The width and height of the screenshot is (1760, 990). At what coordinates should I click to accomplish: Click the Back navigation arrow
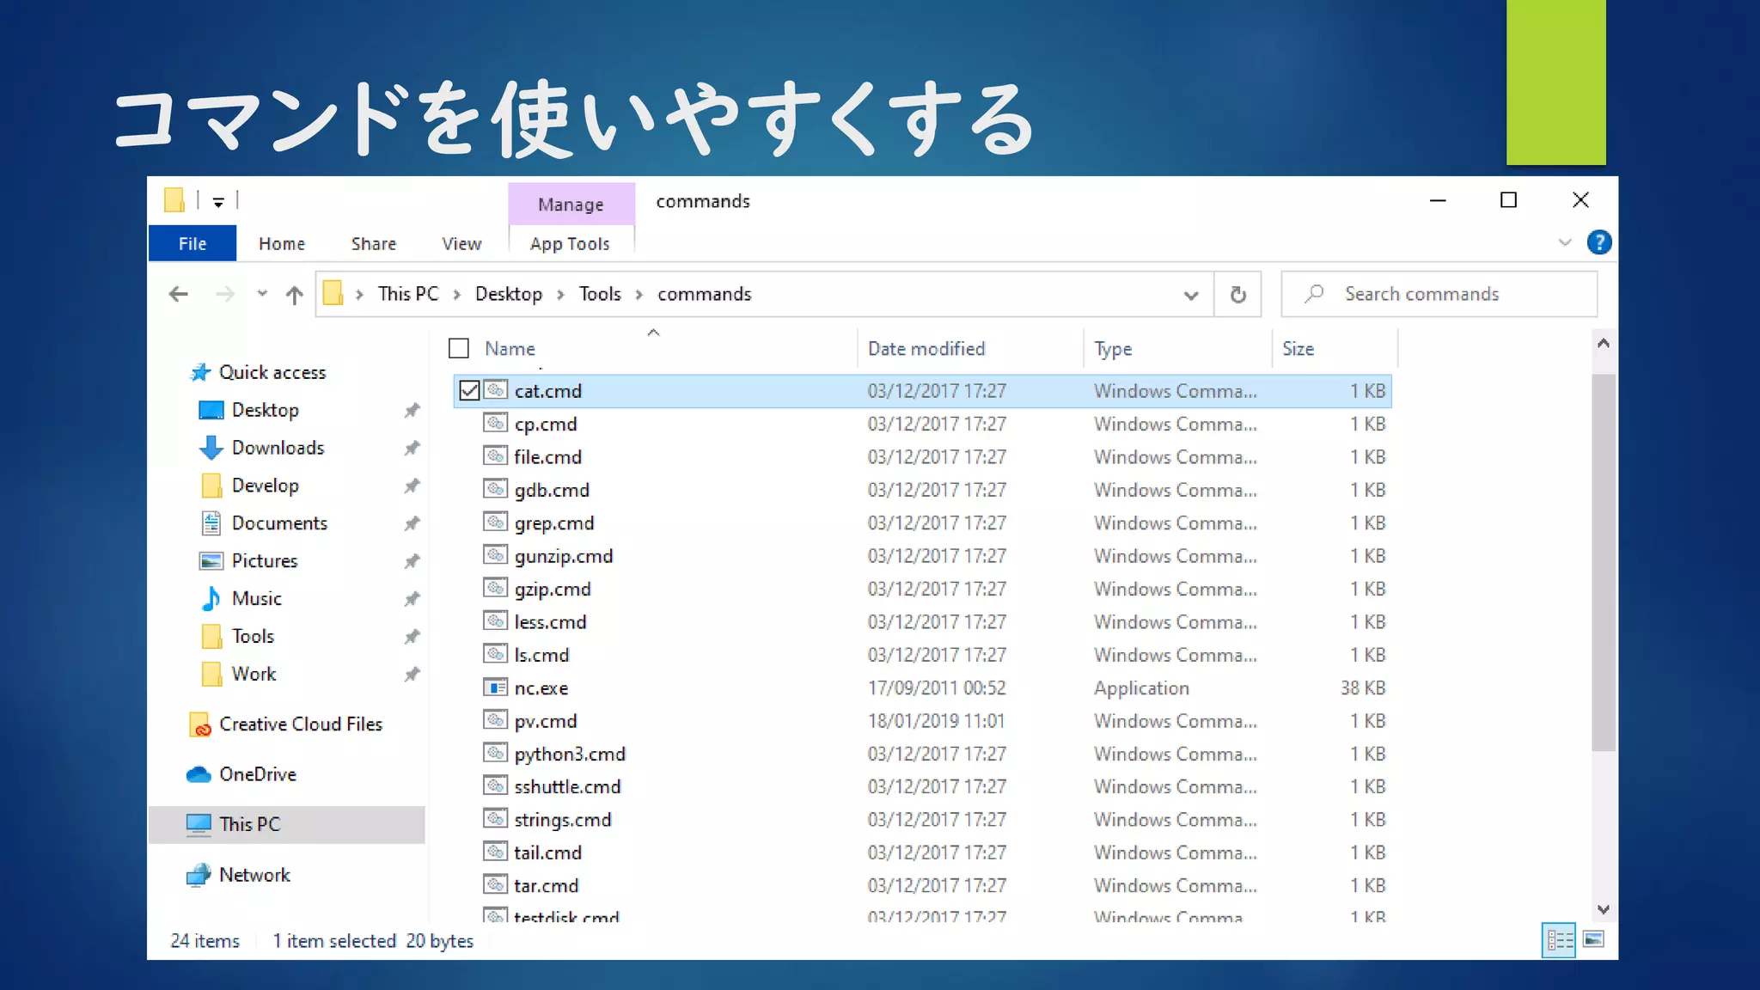178,295
